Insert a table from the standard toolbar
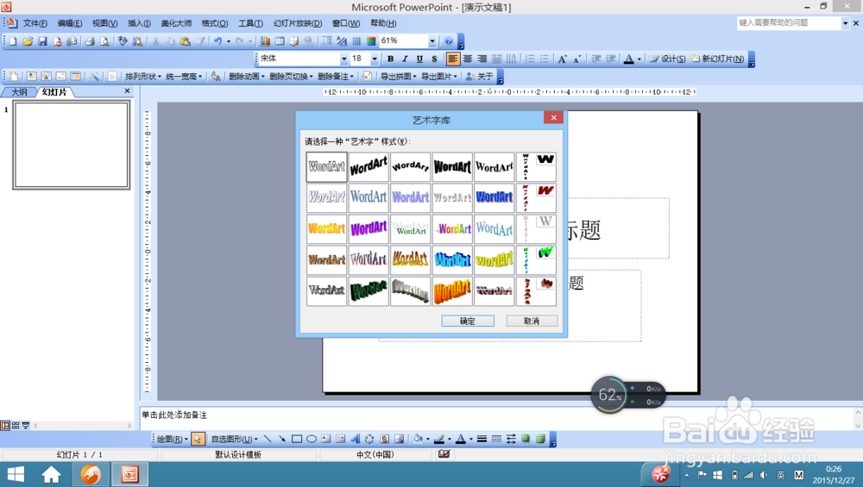 point(280,41)
